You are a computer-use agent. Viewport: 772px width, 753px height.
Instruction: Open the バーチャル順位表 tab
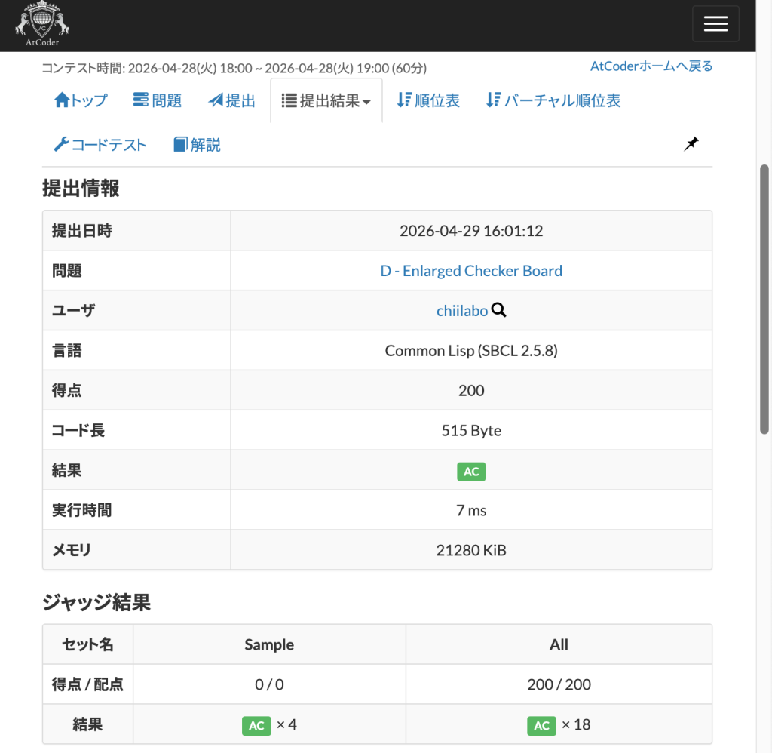pos(553,100)
